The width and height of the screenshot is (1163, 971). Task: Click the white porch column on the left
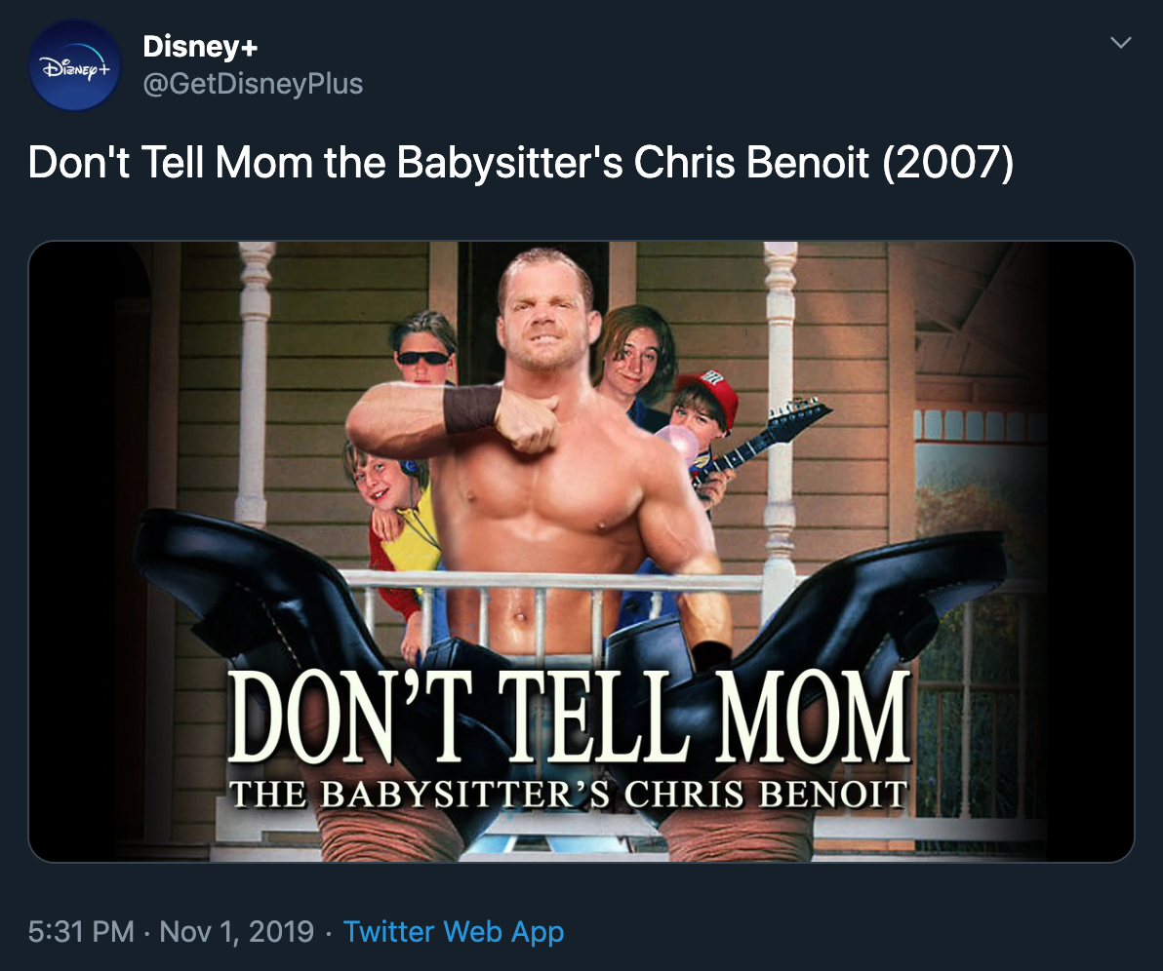tap(256, 390)
